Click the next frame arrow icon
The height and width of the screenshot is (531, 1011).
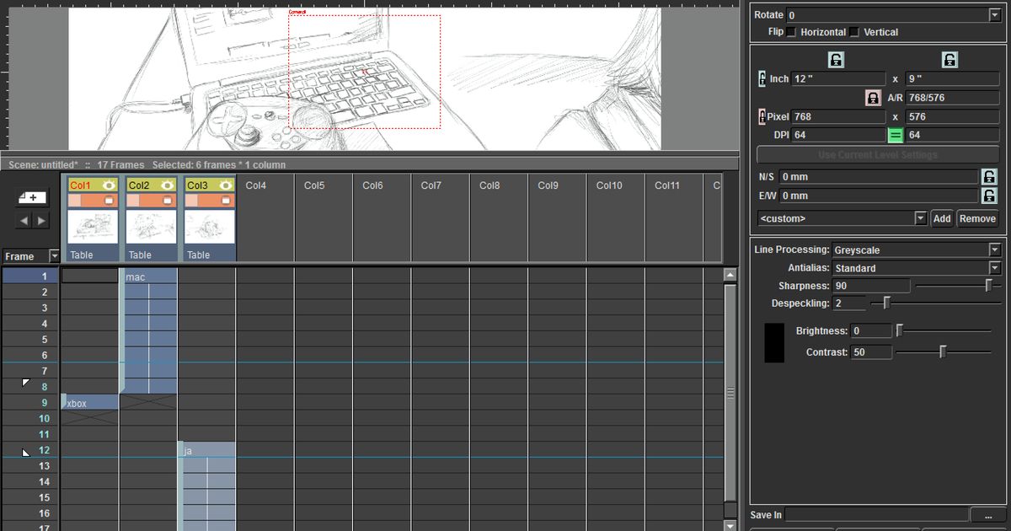coord(40,221)
